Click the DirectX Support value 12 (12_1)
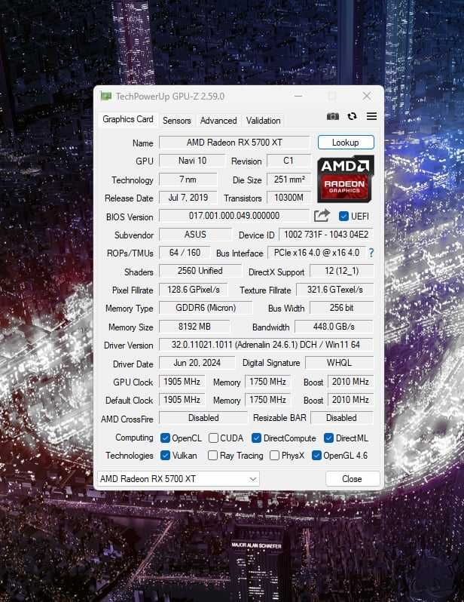Image resolution: width=464 pixels, height=602 pixels. [341, 271]
